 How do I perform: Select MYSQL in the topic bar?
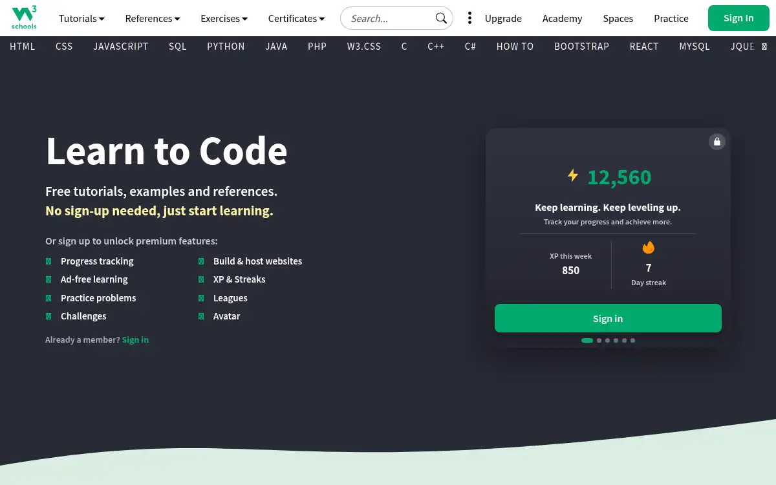click(695, 47)
